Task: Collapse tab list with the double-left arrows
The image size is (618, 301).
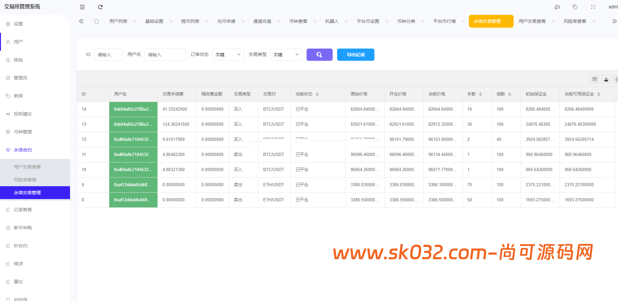Action: click(81, 21)
